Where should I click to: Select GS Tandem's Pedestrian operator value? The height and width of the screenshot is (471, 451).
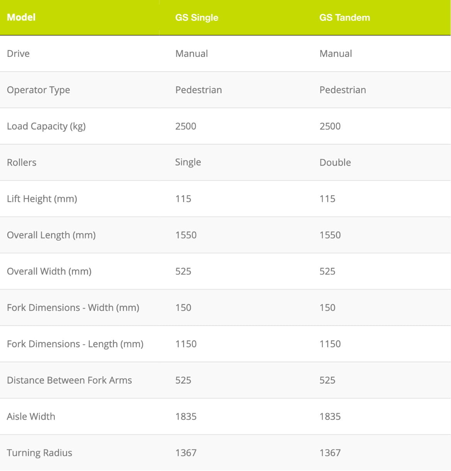[x=342, y=90]
